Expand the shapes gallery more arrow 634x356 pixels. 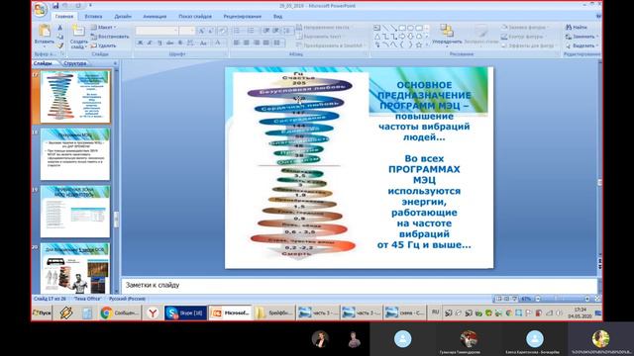point(427,45)
